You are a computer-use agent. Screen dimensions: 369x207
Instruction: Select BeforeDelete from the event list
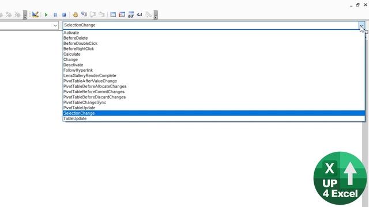click(214, 38)
